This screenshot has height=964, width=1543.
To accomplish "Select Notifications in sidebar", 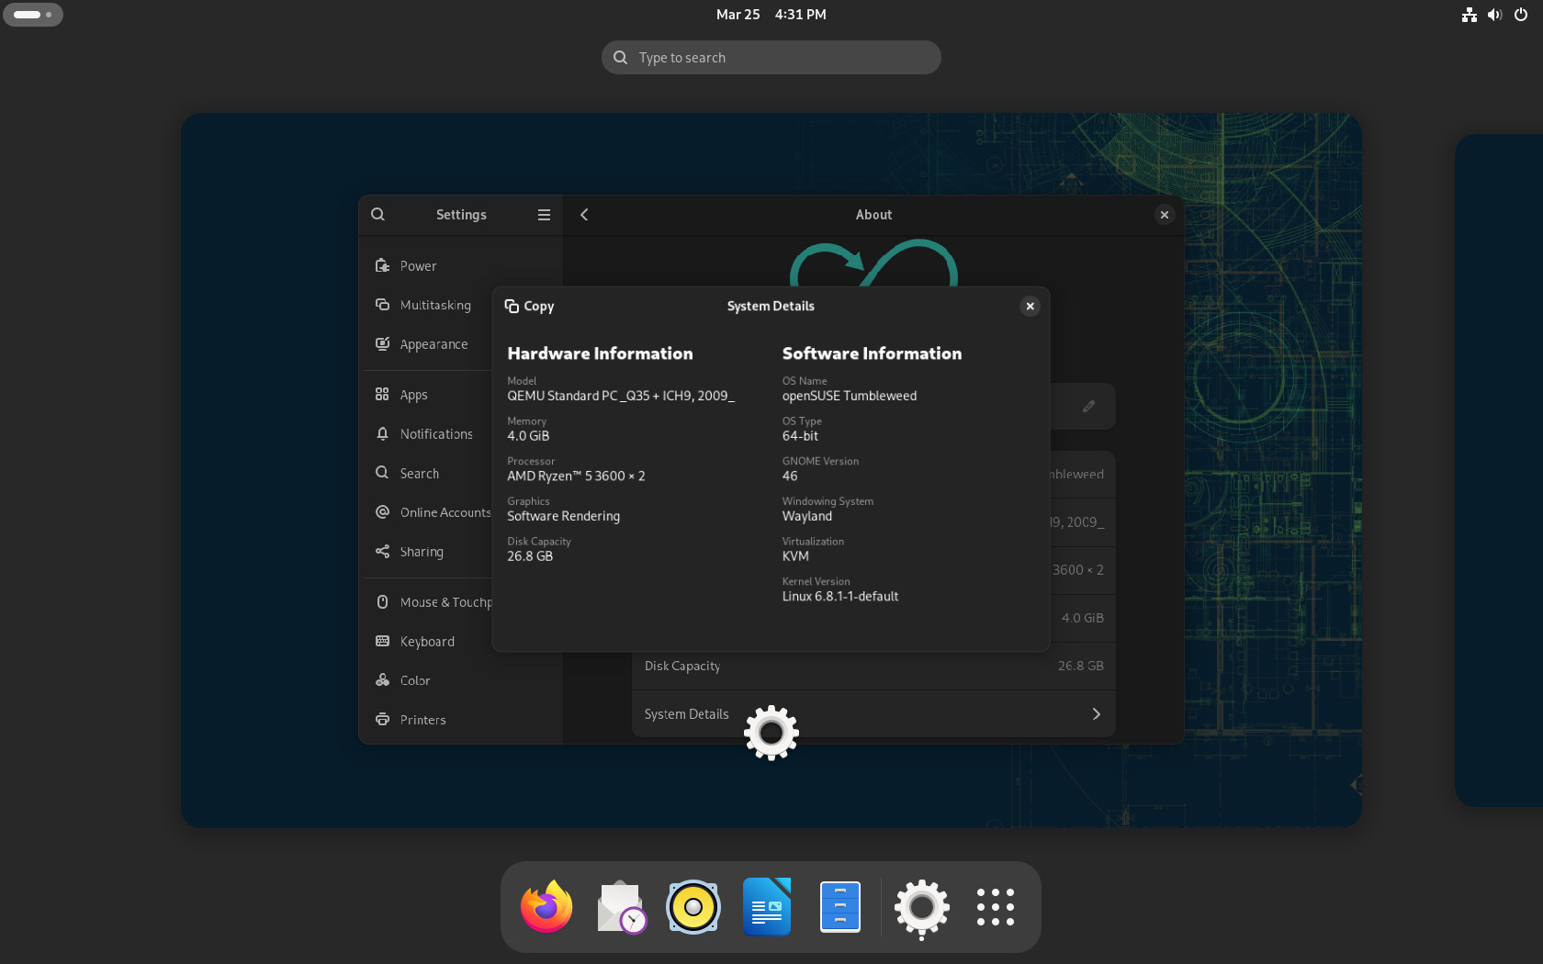I will [428, 434].
